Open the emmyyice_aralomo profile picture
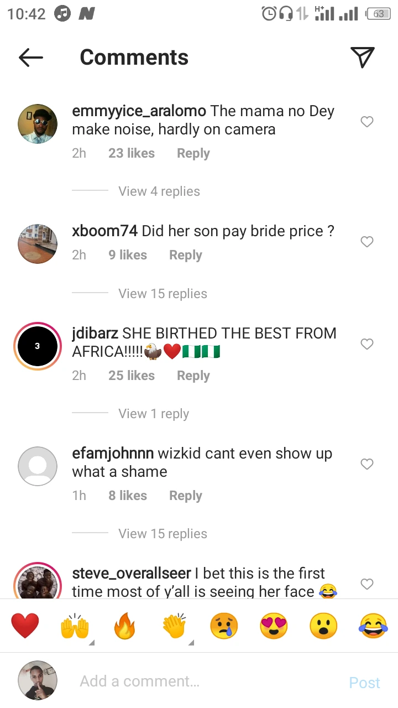The width and height of the screenshot is (398, 708). [x=38, y=124]
